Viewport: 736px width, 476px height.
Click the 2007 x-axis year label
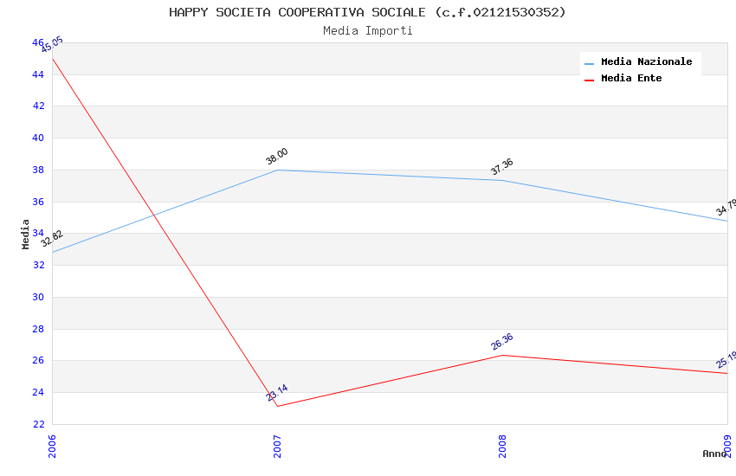[x=278, y=445]
